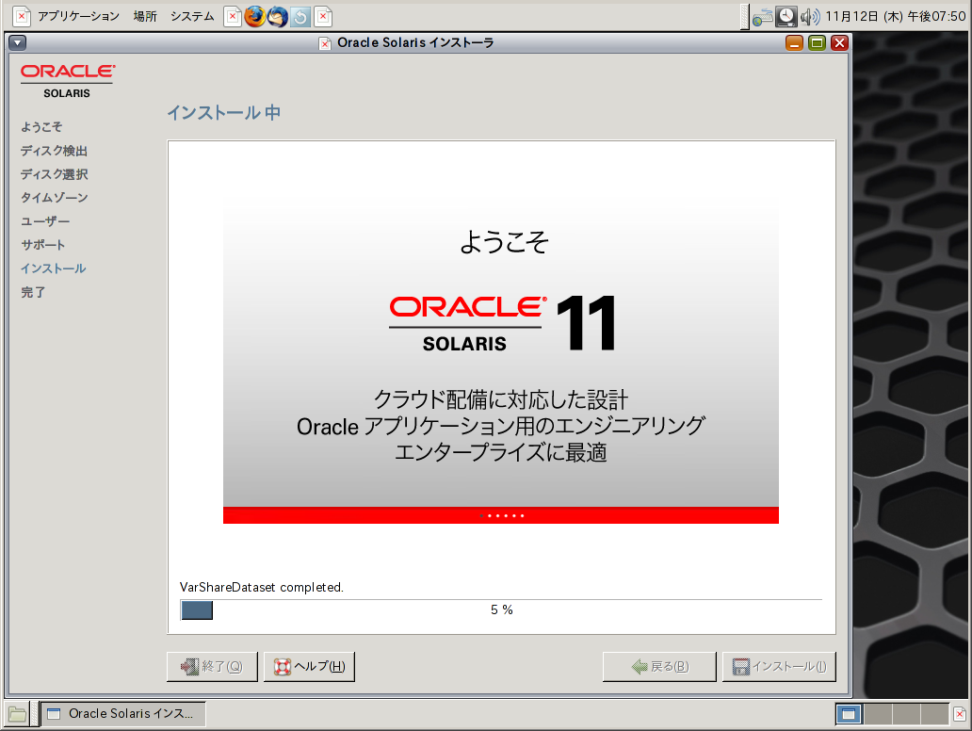This screenshot has height=731, width=972.
Task: Open the システム menu
Action: click(192, 16)
